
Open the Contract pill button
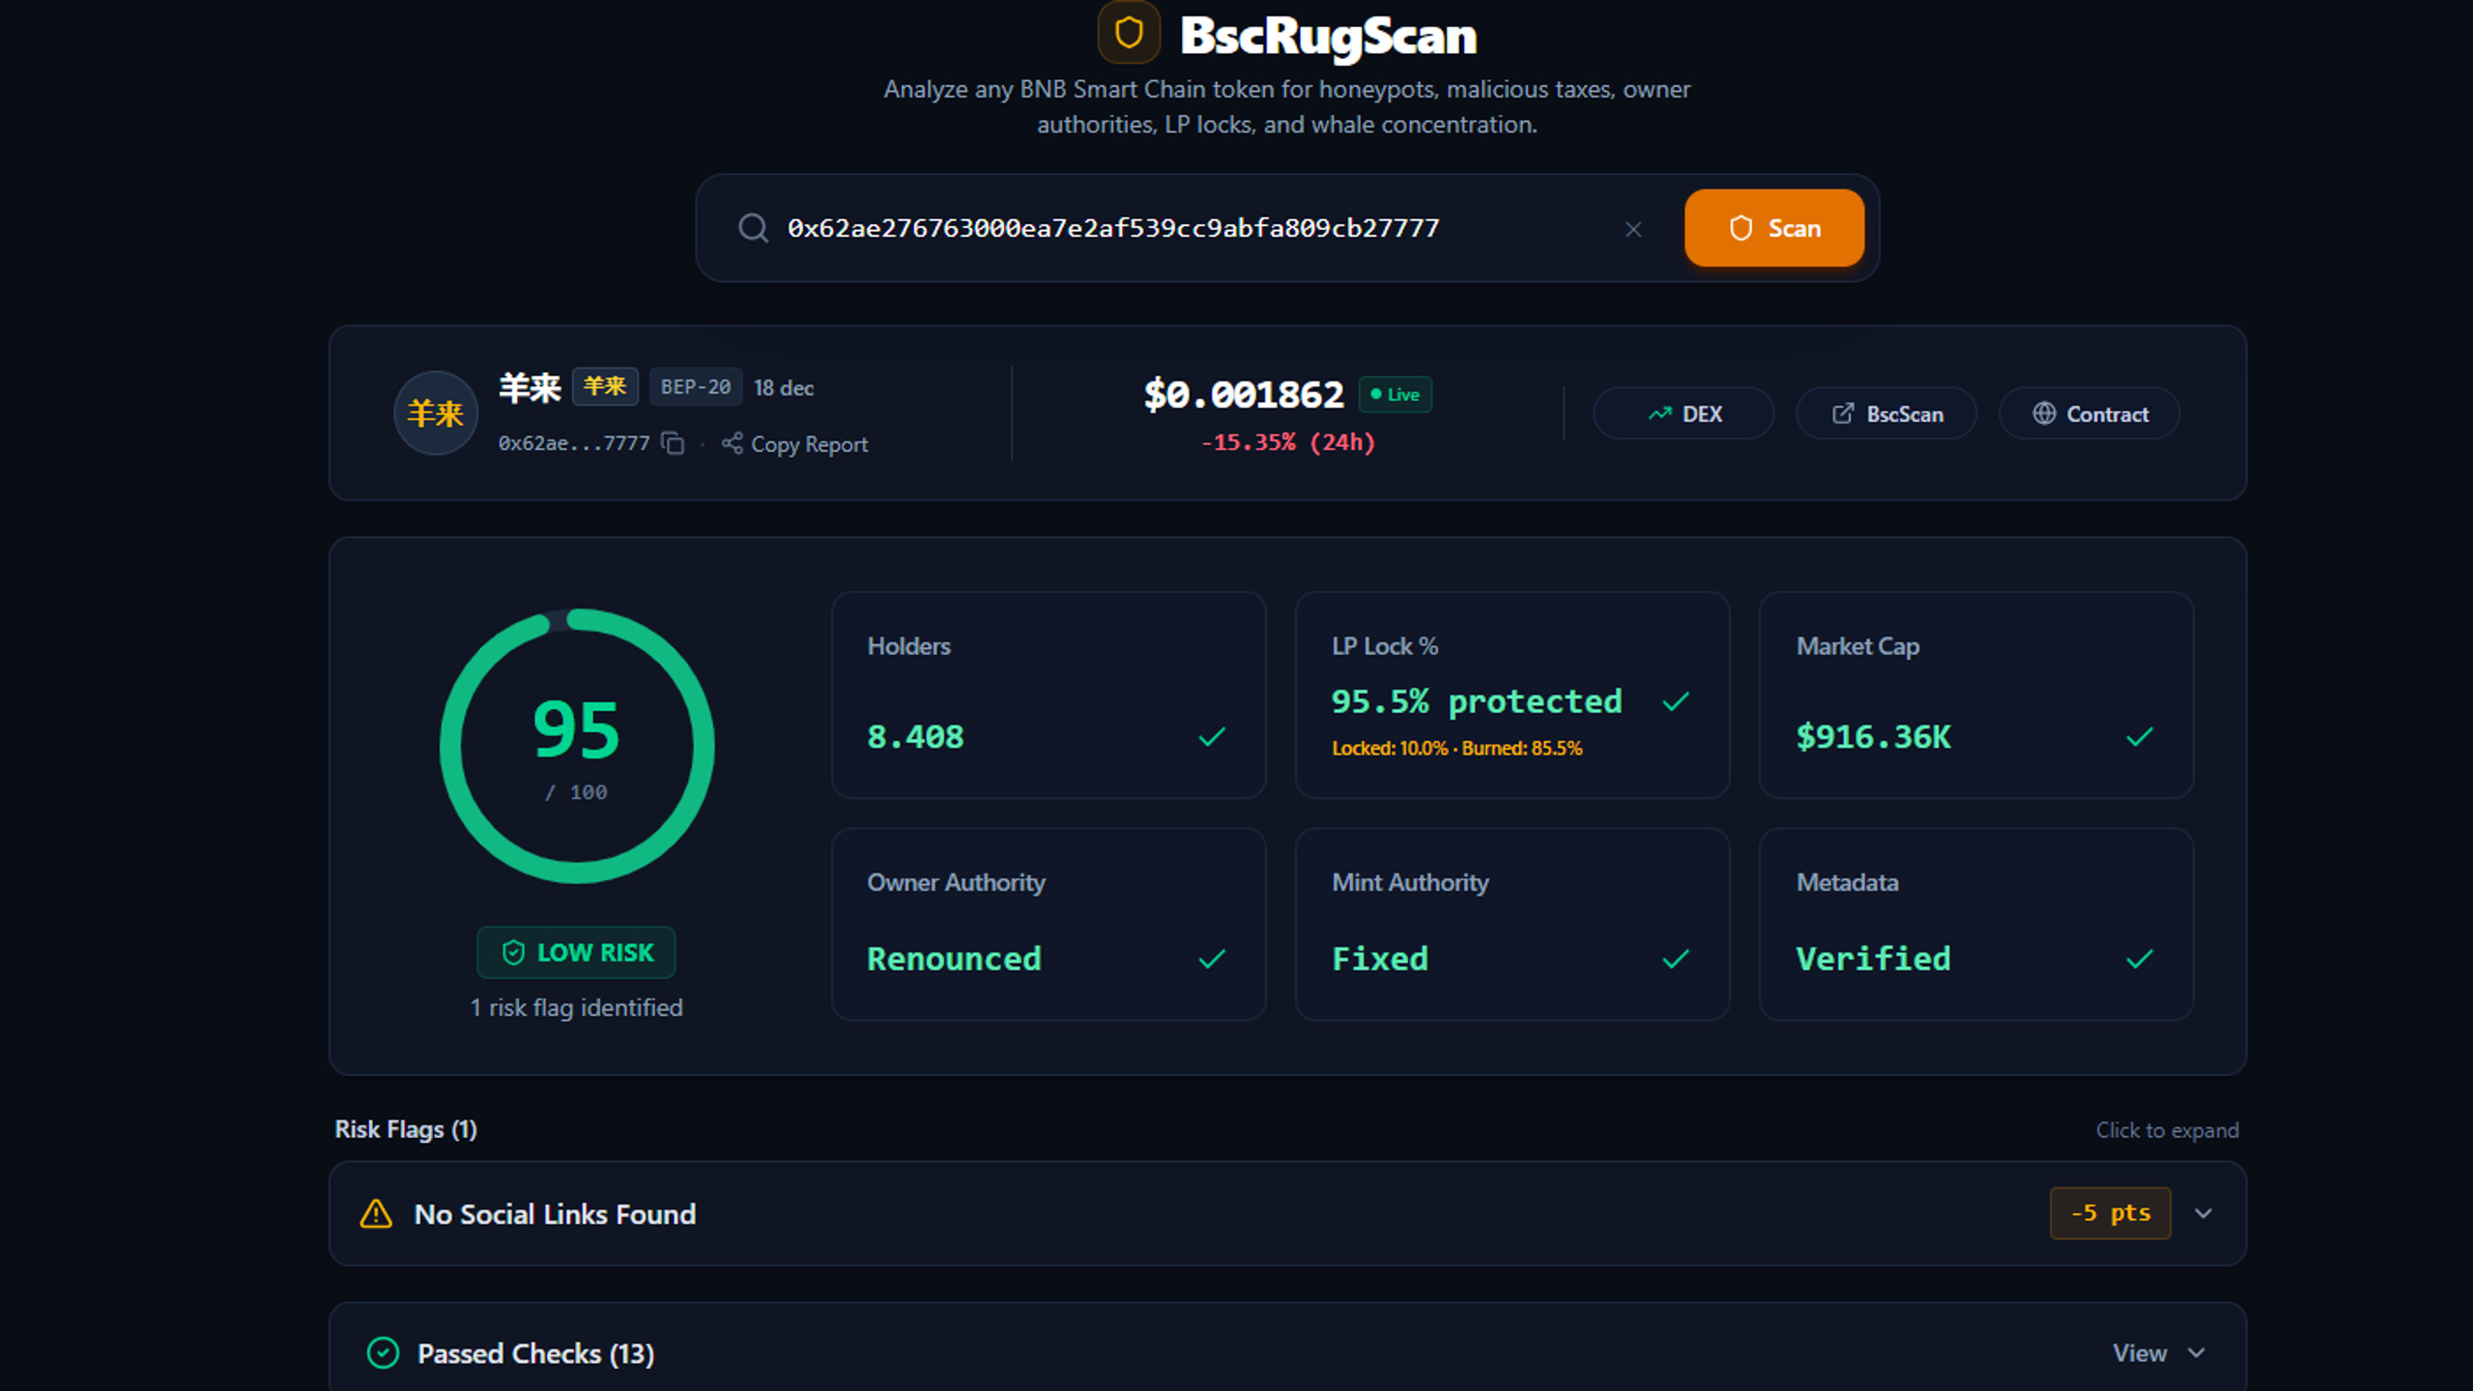pyautogui.click(x=2089, y=413)
